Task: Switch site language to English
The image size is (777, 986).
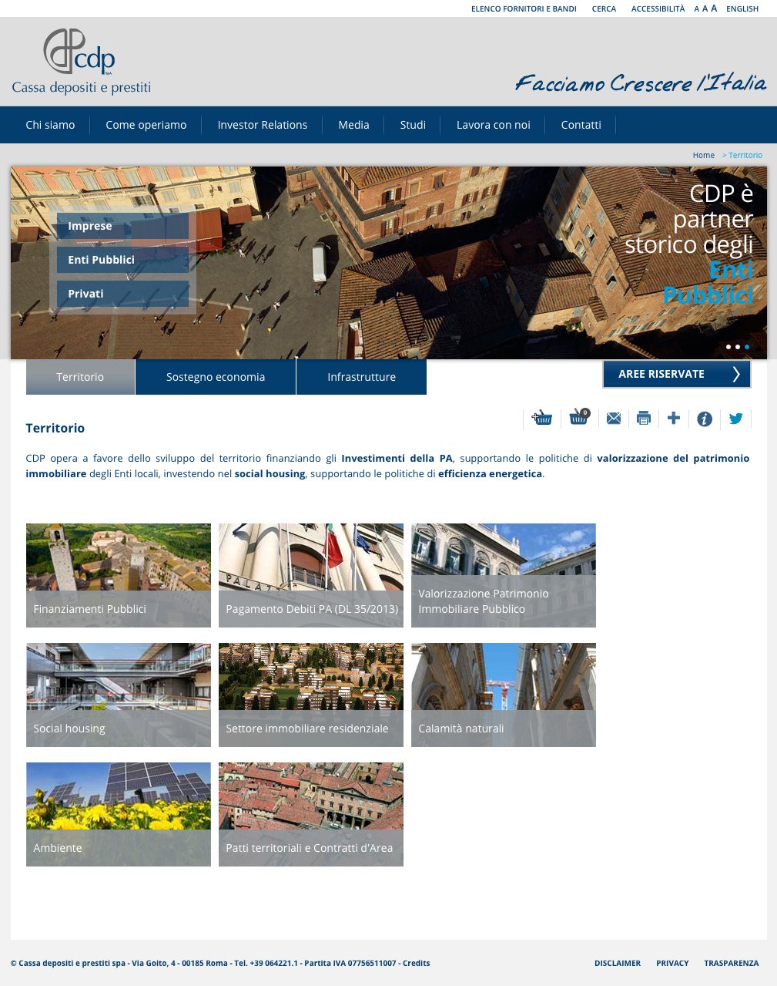Action: (x=742, y=9)
